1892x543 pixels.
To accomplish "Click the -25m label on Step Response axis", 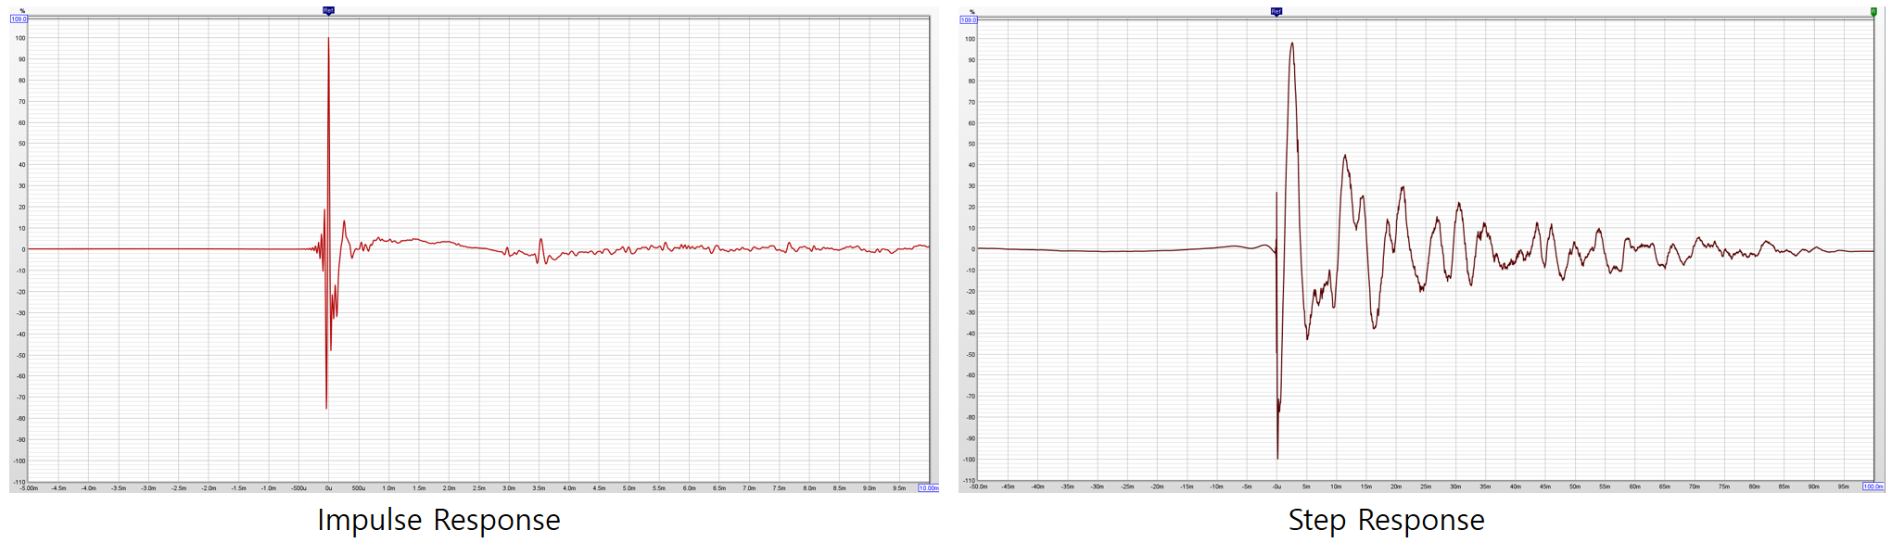I will click(1127, 486).
